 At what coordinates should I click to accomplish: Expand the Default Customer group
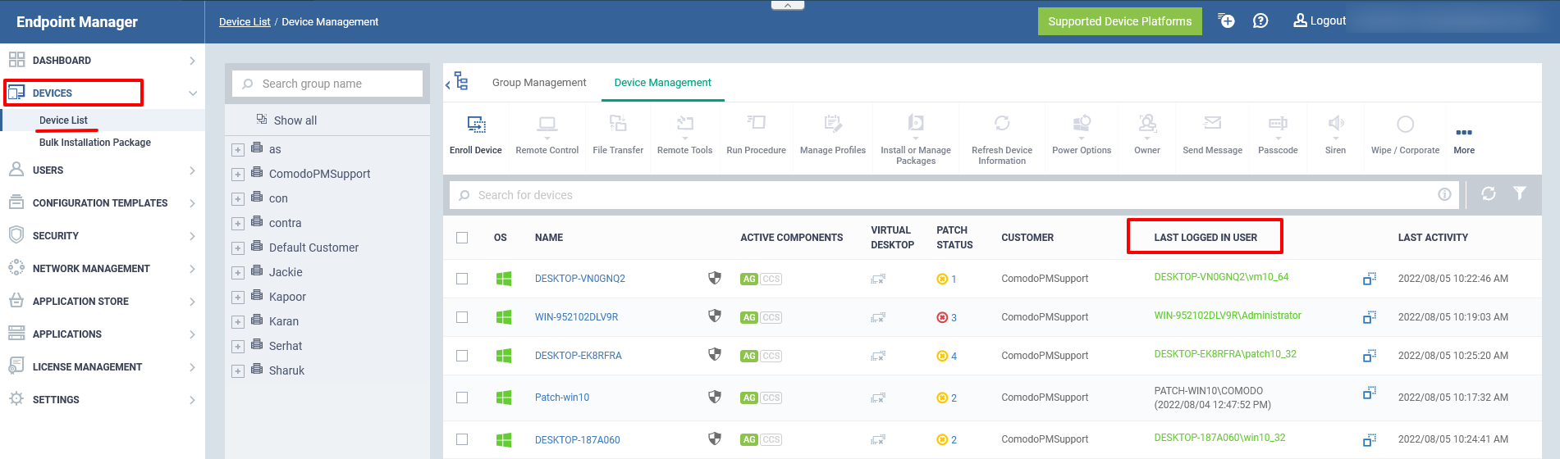(x=237, y=248)
